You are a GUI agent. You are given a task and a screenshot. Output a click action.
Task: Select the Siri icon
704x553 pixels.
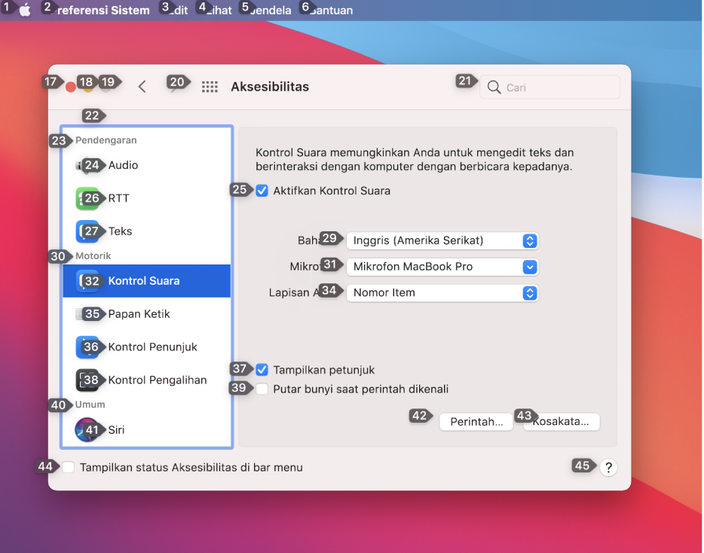click(87, 429)
